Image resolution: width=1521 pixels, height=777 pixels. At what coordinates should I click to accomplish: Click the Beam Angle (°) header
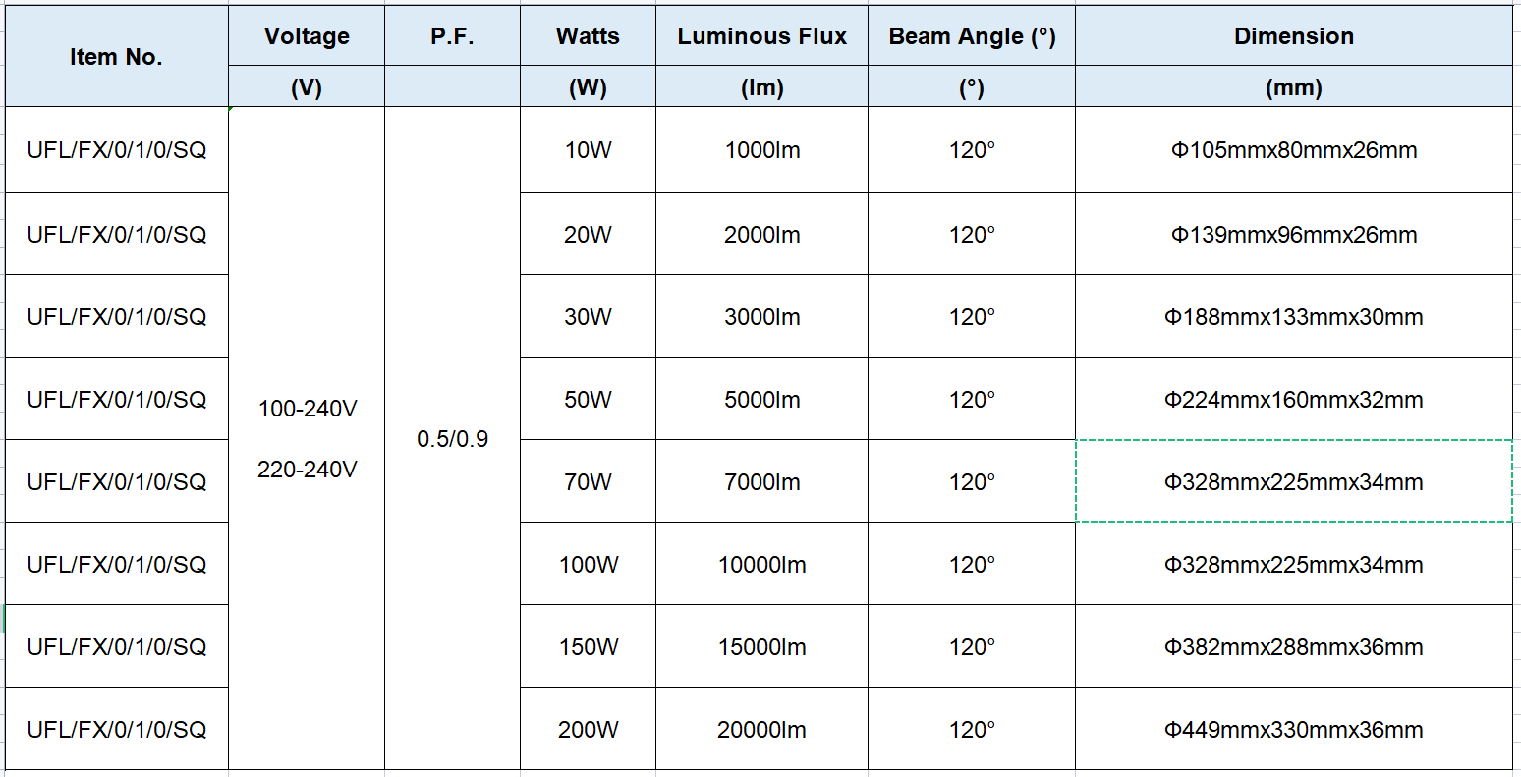click(x=972, y=36)
